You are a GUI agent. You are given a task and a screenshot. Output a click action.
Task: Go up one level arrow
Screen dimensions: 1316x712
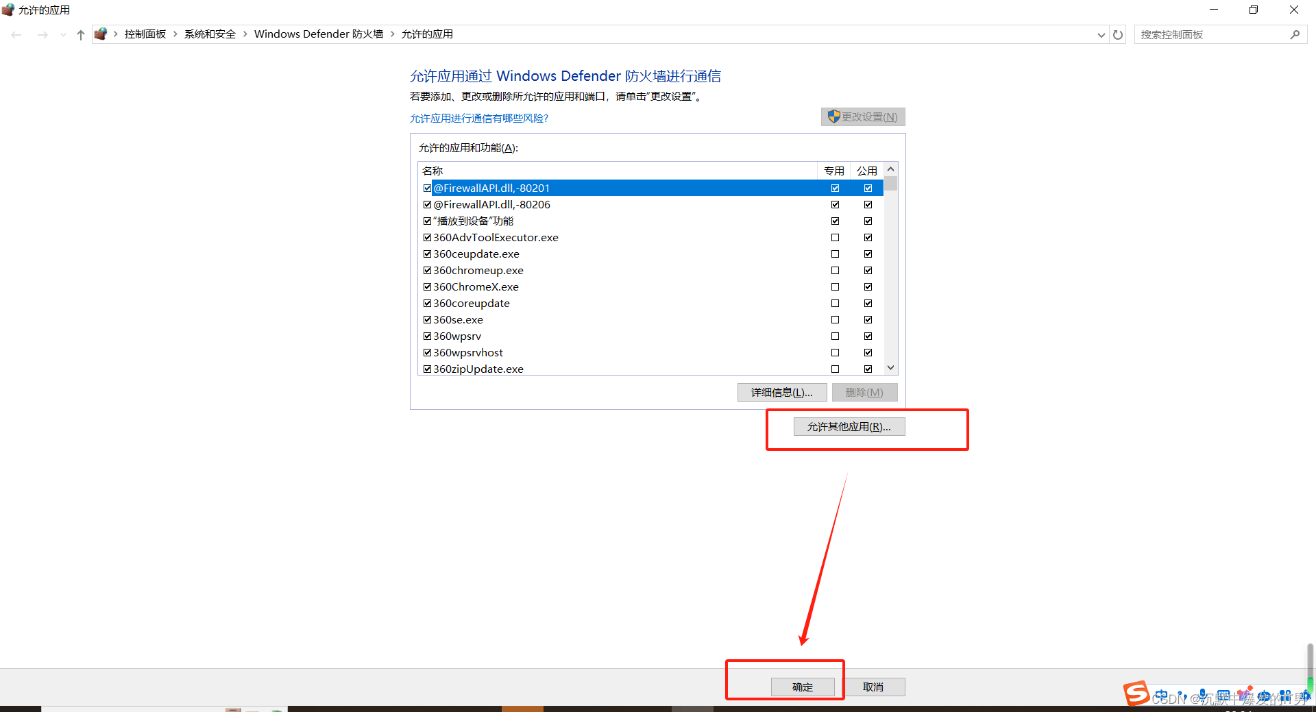point(81,34)
